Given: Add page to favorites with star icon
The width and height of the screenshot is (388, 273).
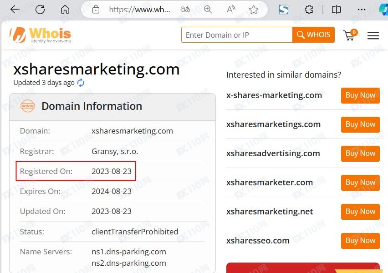Looking at the screenshot, I should click(x=254, y=10).
